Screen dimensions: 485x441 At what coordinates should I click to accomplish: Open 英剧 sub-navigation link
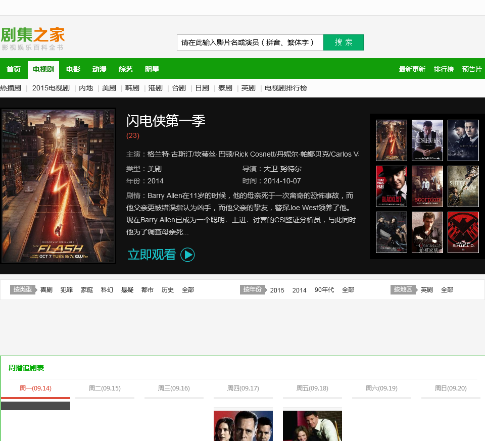(249, 88)
